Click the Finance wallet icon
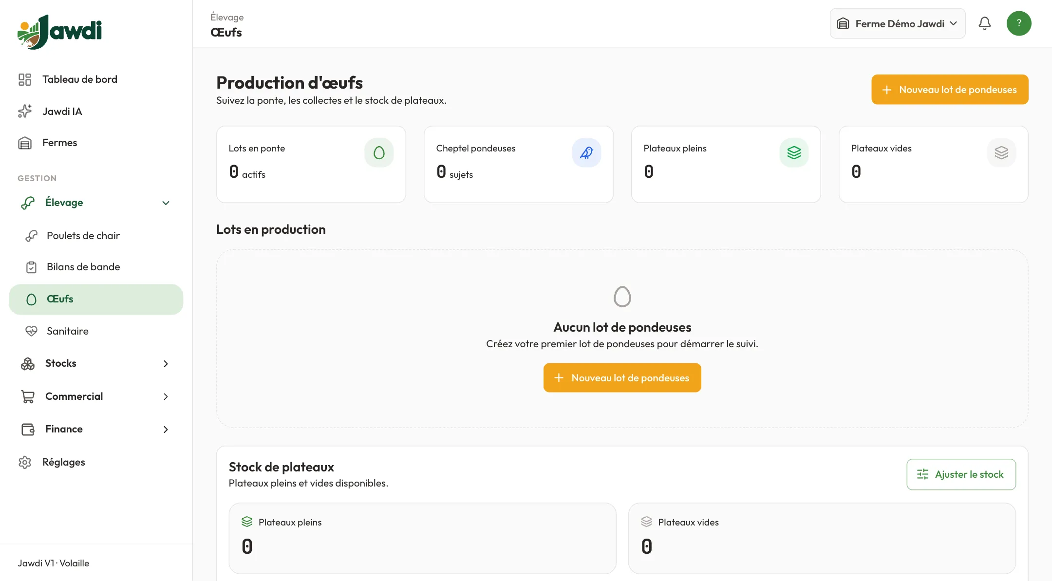 28,430
